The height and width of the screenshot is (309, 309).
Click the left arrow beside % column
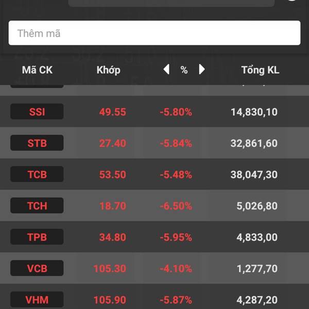click(x=166, y=70)
